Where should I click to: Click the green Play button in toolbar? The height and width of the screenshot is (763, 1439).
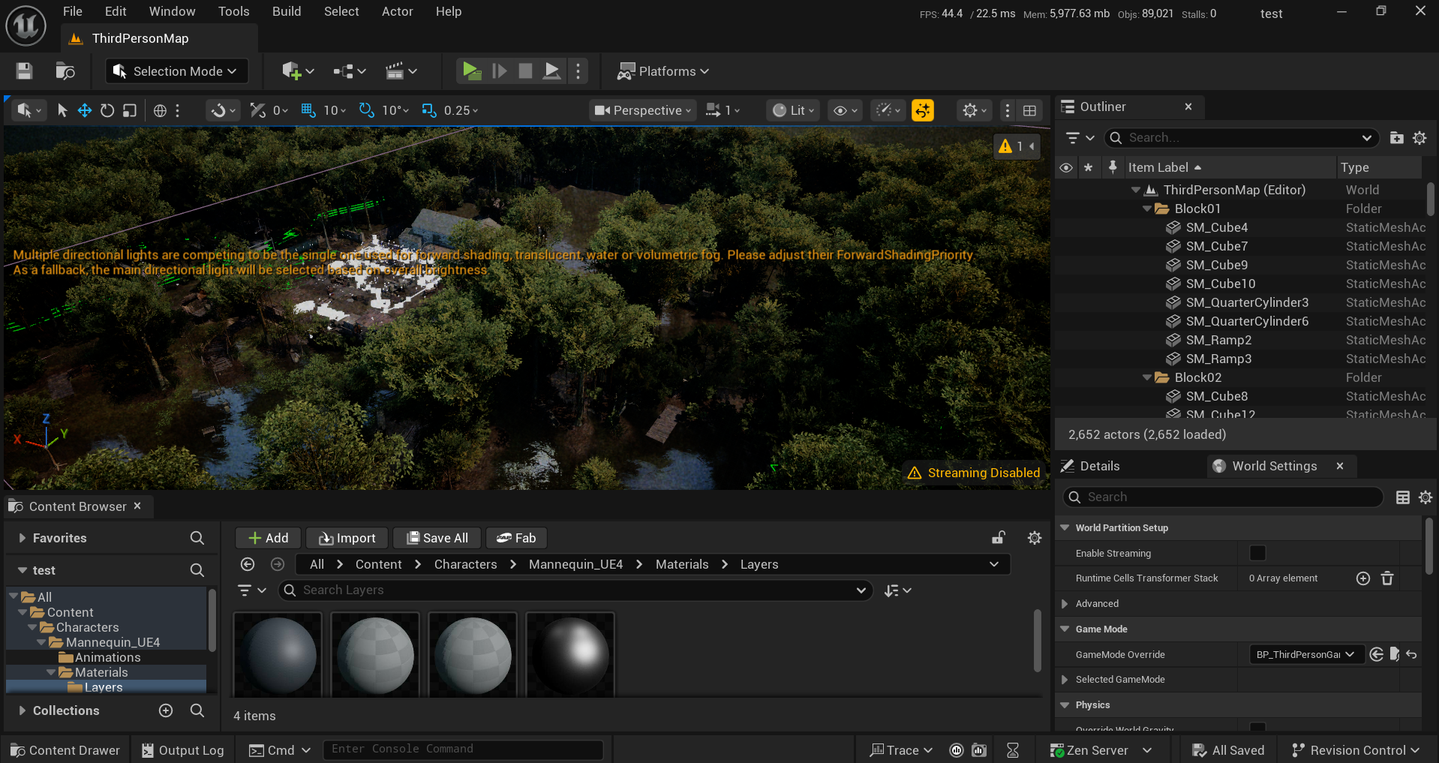pos(471,71)
